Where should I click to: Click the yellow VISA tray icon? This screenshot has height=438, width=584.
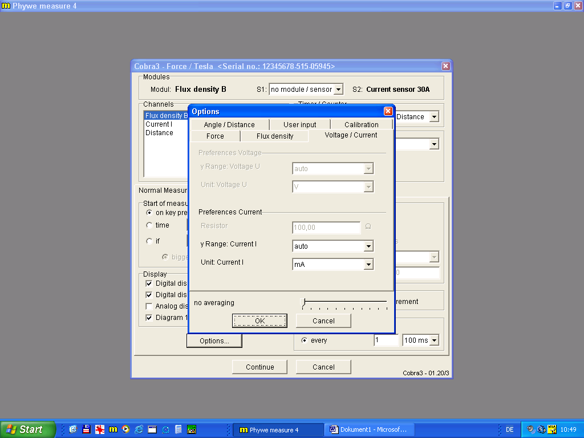(552, 429)
